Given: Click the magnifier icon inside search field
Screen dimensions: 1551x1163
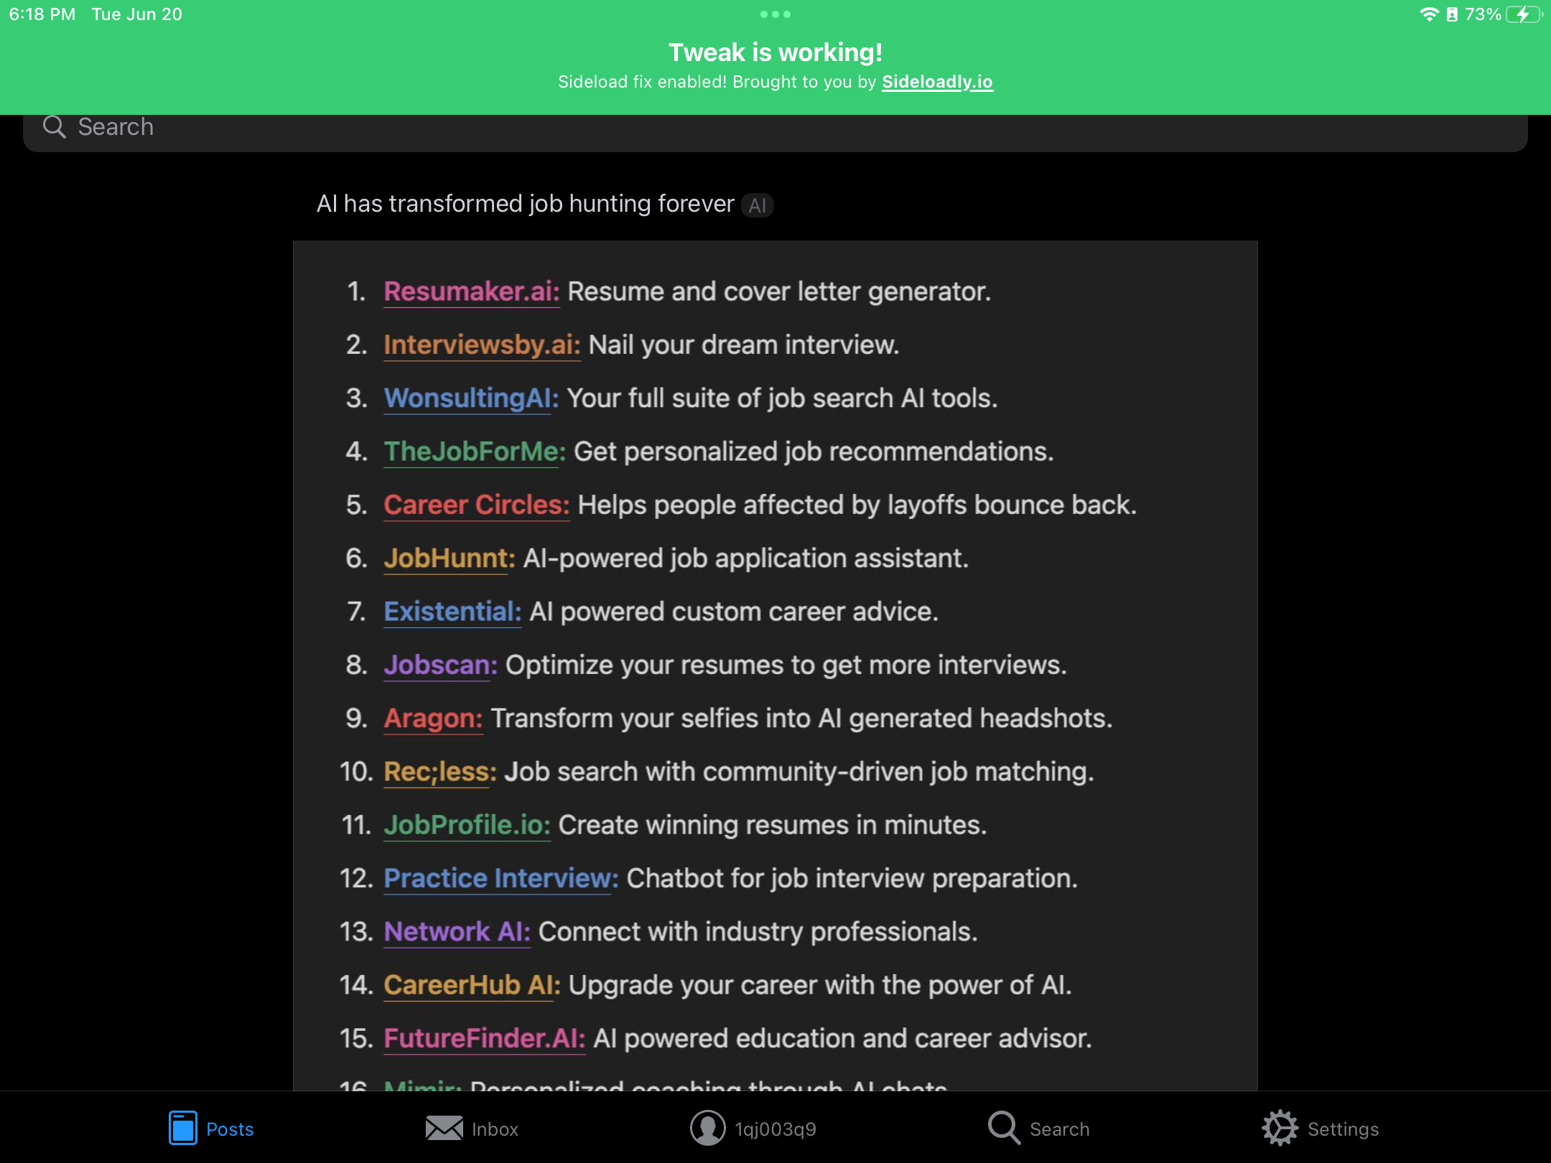Looking at the screenshot, I should (55, 126).
